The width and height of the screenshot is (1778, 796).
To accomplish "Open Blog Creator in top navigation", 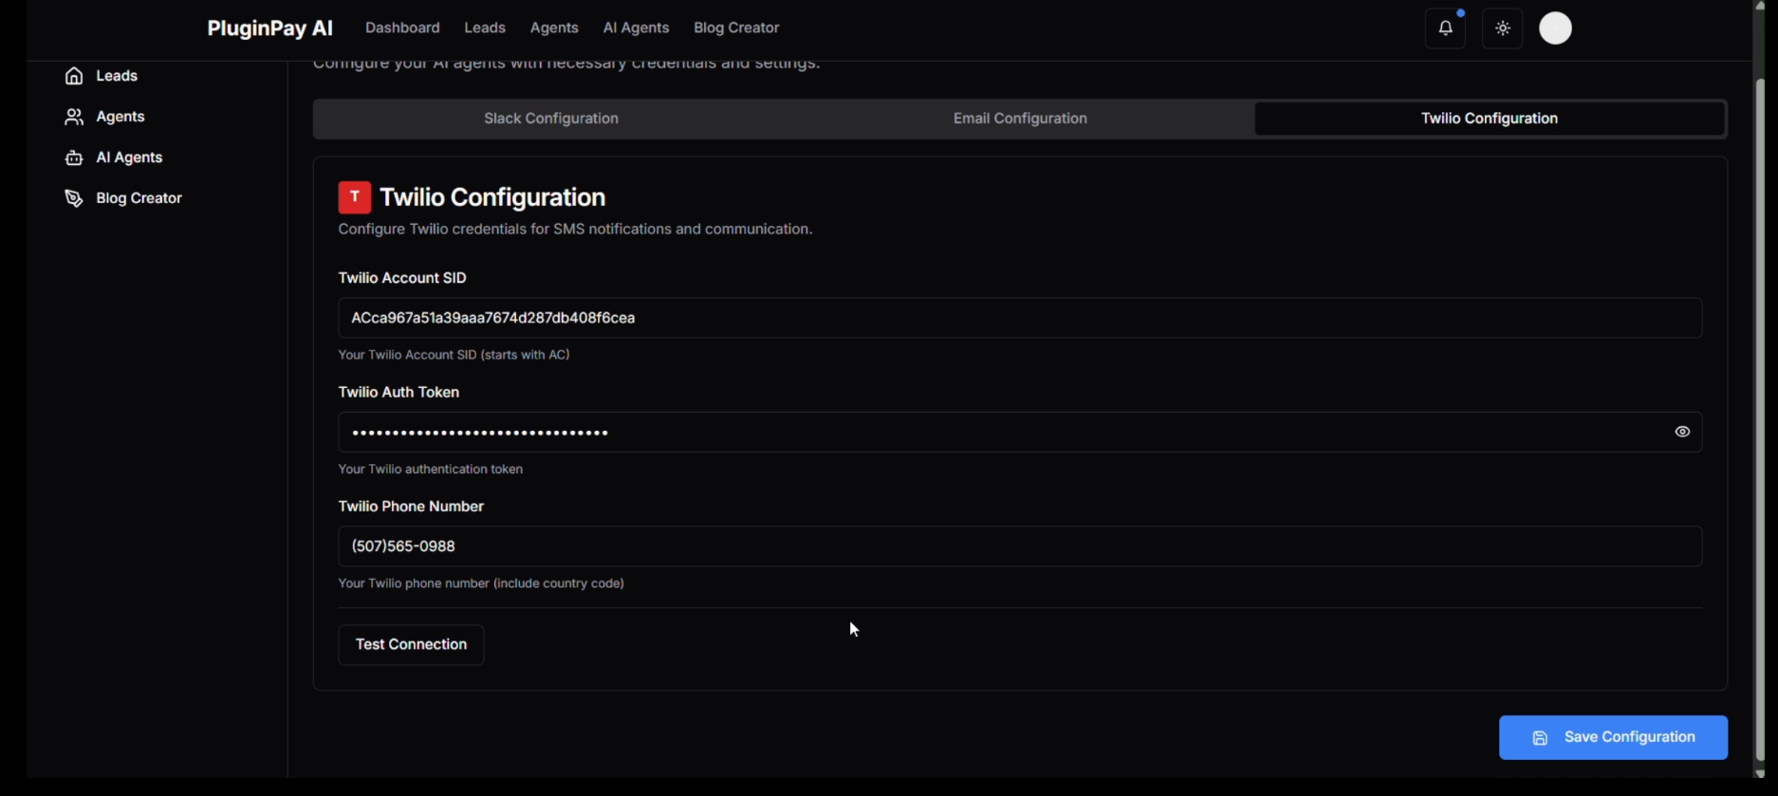I will (x=736, y=28).
